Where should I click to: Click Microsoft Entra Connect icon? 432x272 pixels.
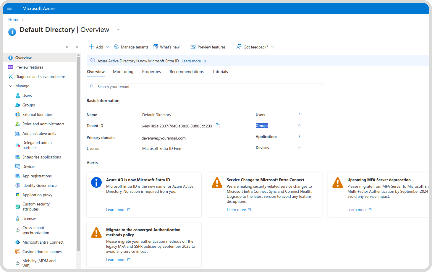(18, 242)
